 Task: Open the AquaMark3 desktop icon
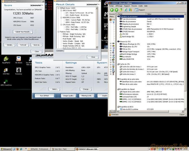point(6,60)
